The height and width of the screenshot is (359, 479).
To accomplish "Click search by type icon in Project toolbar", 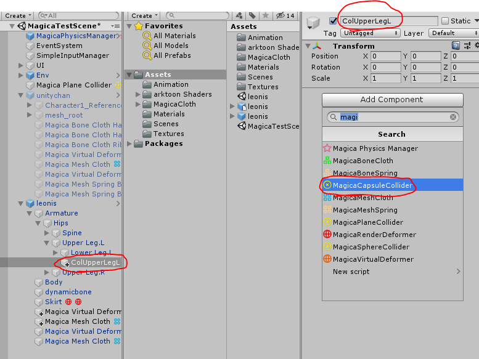I will 239,15.
